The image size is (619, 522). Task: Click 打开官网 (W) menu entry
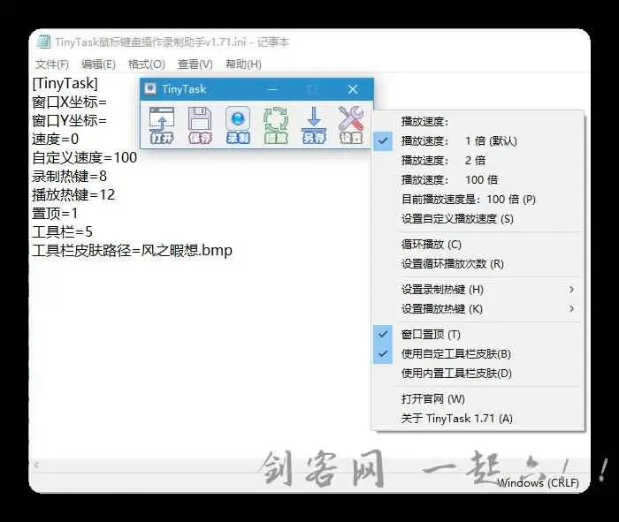pos(478,399)
